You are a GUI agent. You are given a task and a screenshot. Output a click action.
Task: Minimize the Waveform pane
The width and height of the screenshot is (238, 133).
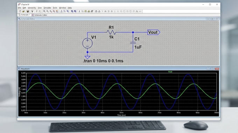(208, 69)
